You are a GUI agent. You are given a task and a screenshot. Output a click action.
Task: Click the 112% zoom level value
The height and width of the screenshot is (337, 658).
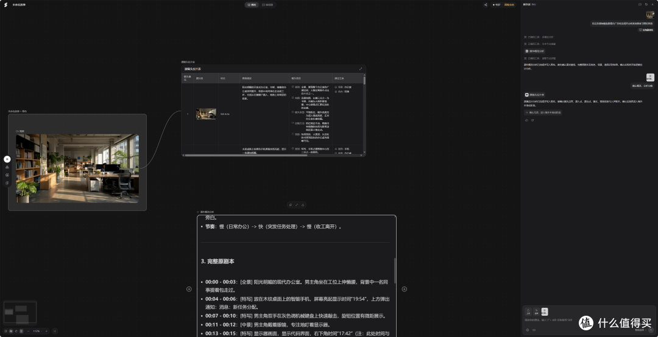[37, 331]
